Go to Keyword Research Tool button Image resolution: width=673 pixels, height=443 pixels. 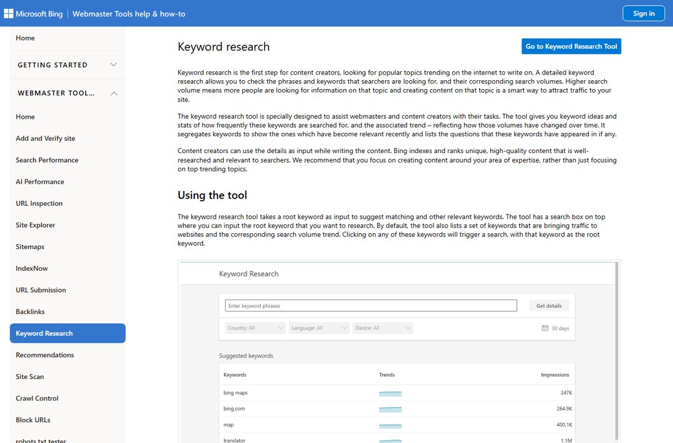point(571,47)
